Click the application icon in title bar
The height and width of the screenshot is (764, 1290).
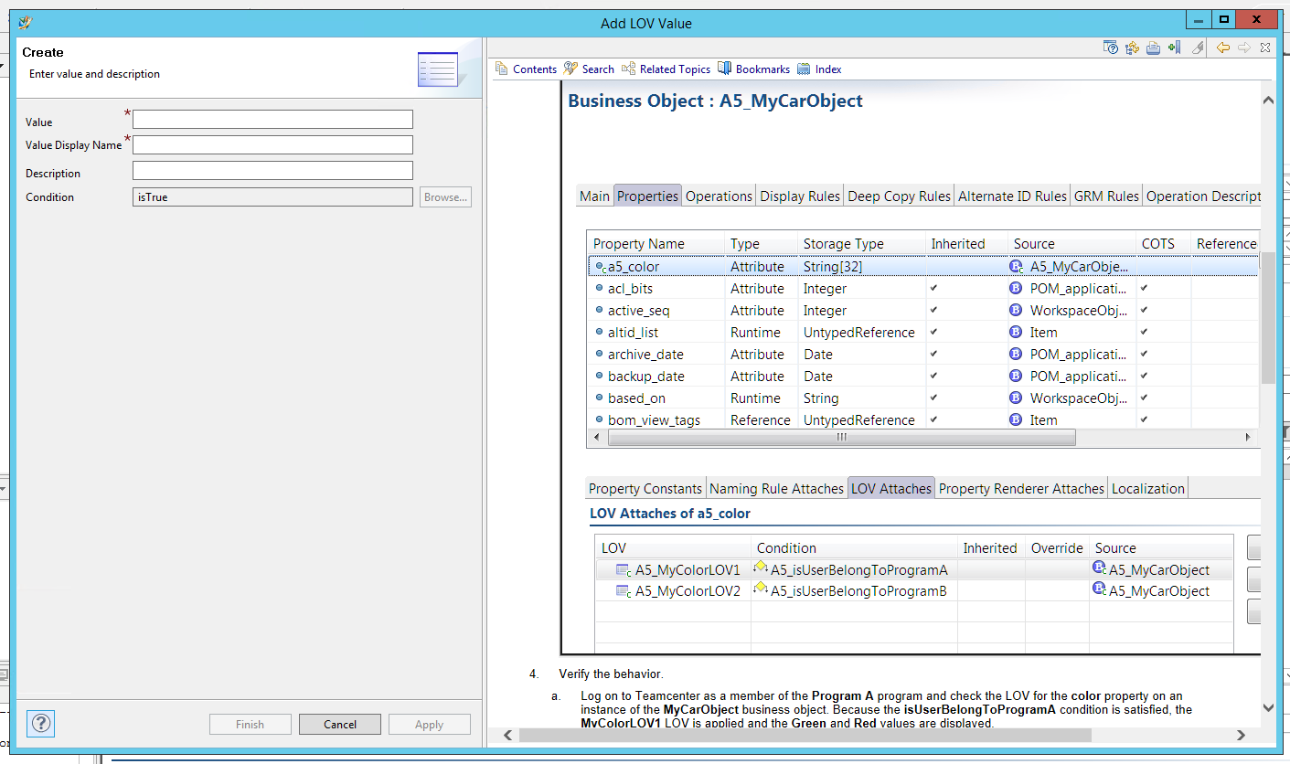point(25,23)
